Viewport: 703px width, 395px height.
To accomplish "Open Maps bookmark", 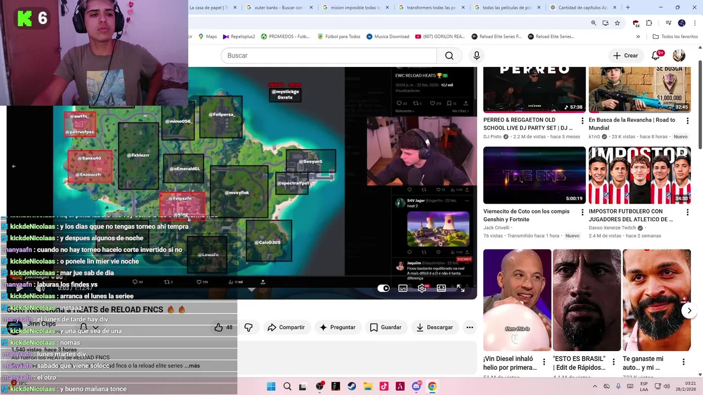I will pos(207,37).
